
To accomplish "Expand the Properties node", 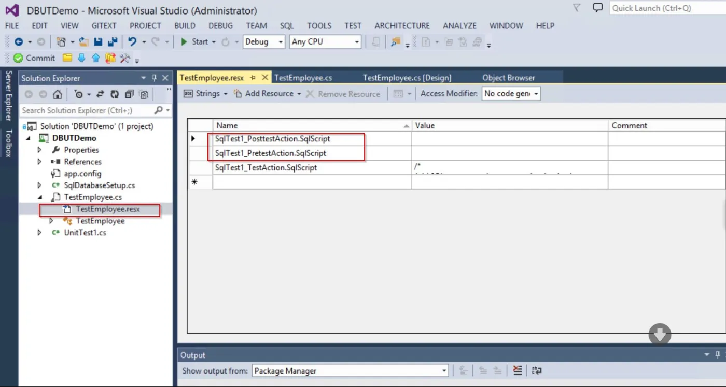I will coord(39,150).
